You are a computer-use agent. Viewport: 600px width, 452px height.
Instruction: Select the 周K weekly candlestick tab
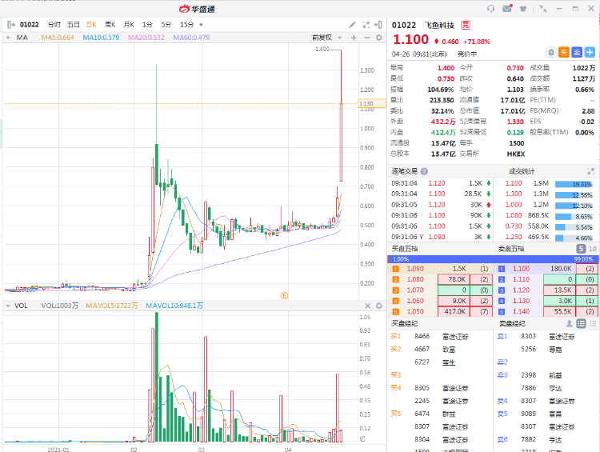click(x=110, y=25)
